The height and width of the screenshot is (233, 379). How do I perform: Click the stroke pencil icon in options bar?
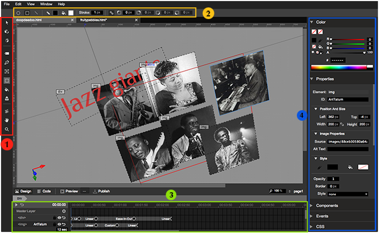coord(48,13)
